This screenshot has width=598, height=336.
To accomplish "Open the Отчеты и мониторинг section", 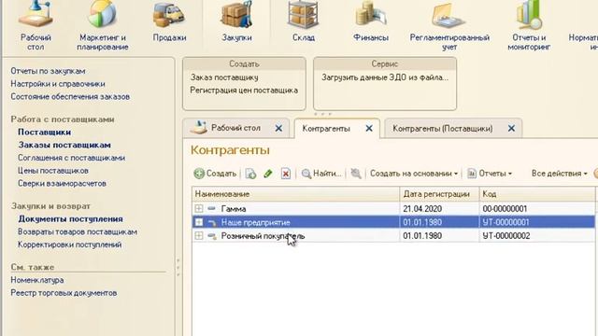I will 529,26.
